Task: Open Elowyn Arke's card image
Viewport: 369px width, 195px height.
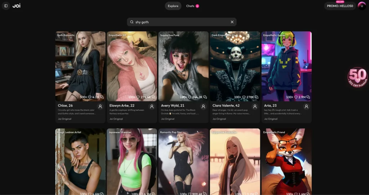Action: tap(132, 66)
